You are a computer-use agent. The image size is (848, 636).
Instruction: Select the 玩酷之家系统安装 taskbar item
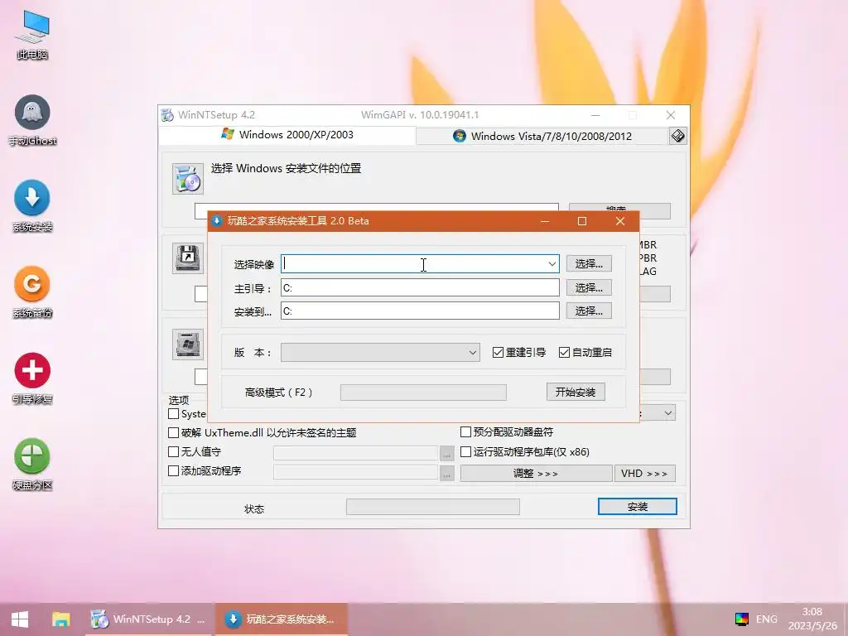282,619
